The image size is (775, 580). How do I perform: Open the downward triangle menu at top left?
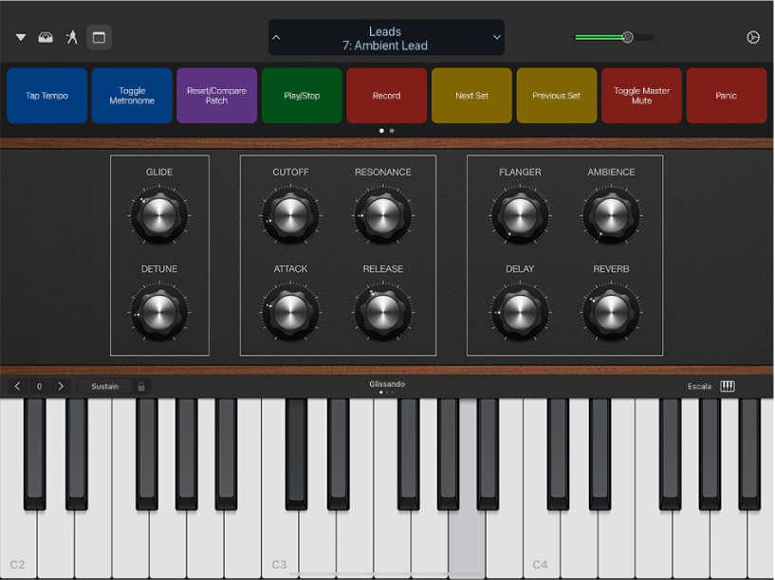[21, 38]
